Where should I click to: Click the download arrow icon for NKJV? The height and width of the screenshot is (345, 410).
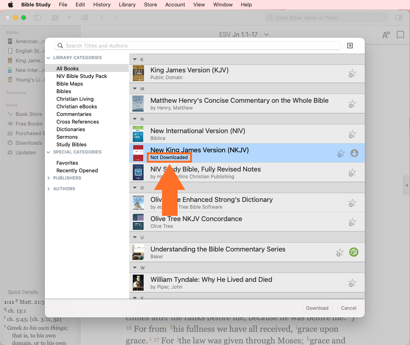[x=354, y=153]
